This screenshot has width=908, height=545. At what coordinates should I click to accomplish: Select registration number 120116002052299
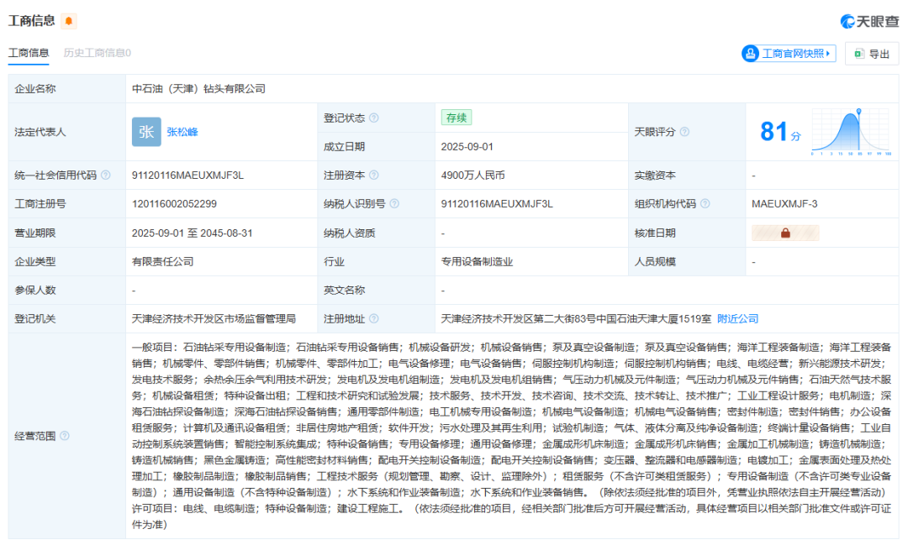[x=174, y=204]
